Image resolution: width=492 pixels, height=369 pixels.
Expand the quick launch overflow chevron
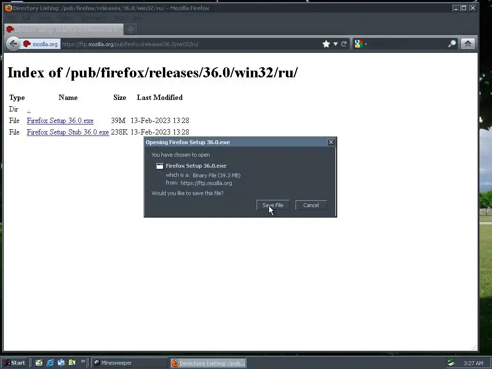[x=83, y=361]
